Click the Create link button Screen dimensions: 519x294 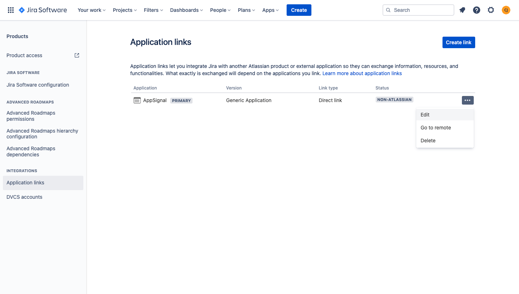pyautogui.click(x=459, y=42)
